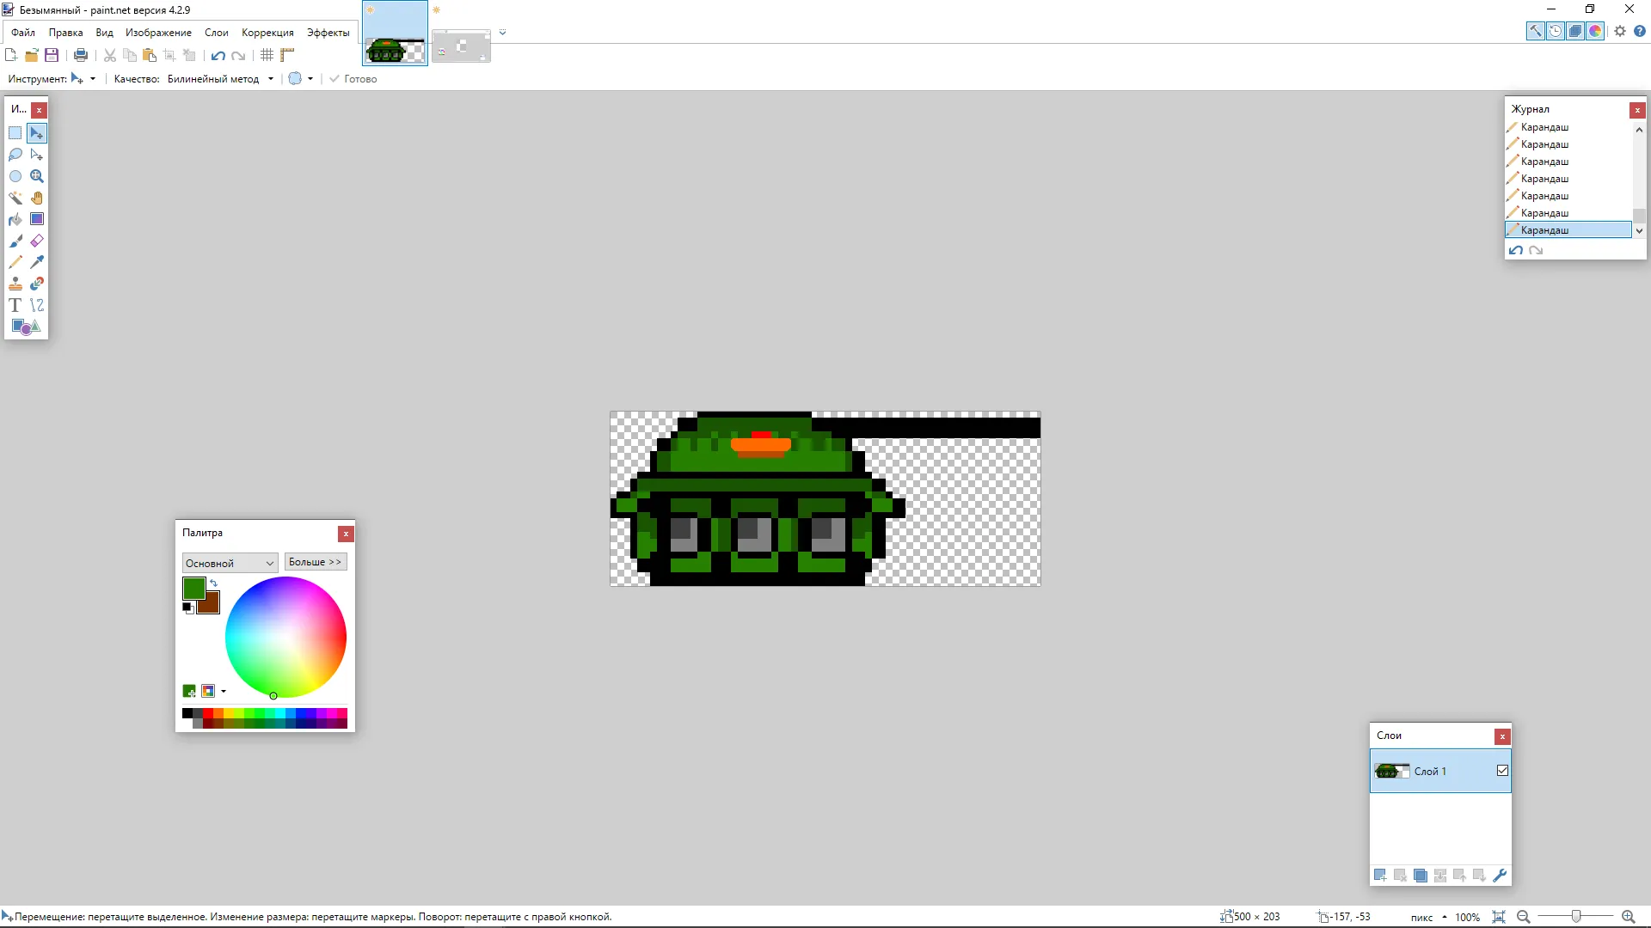
Task: Select the Zoom tool in Tools panel
Action: point(37,176)
